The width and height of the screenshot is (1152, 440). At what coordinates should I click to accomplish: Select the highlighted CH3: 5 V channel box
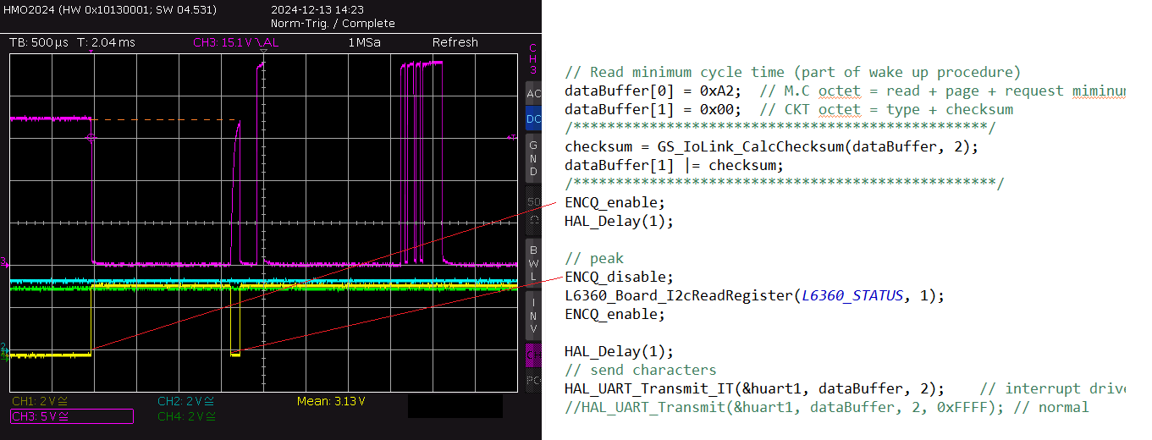[71, 416]
